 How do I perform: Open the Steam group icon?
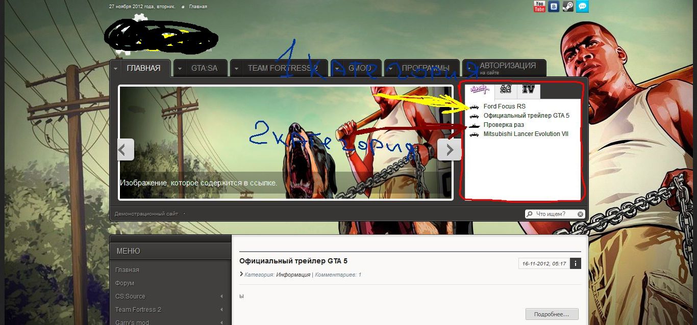pos(568,6)
